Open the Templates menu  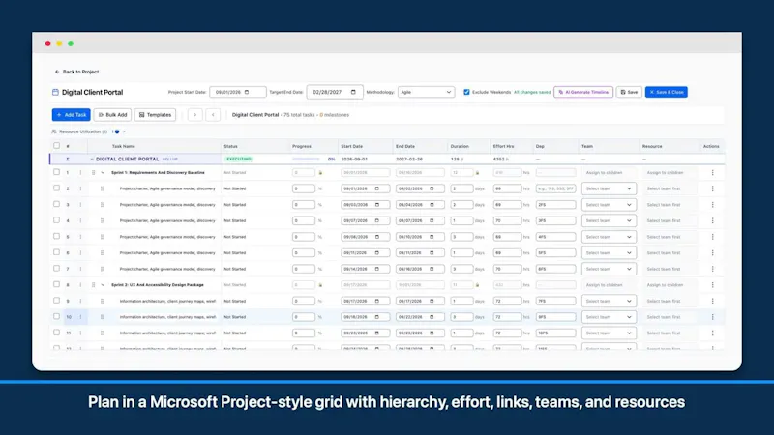(x=155, y=115)
